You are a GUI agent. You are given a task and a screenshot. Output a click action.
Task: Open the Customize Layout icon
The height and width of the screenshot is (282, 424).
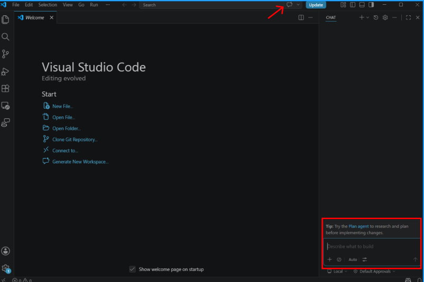point(343,5)
